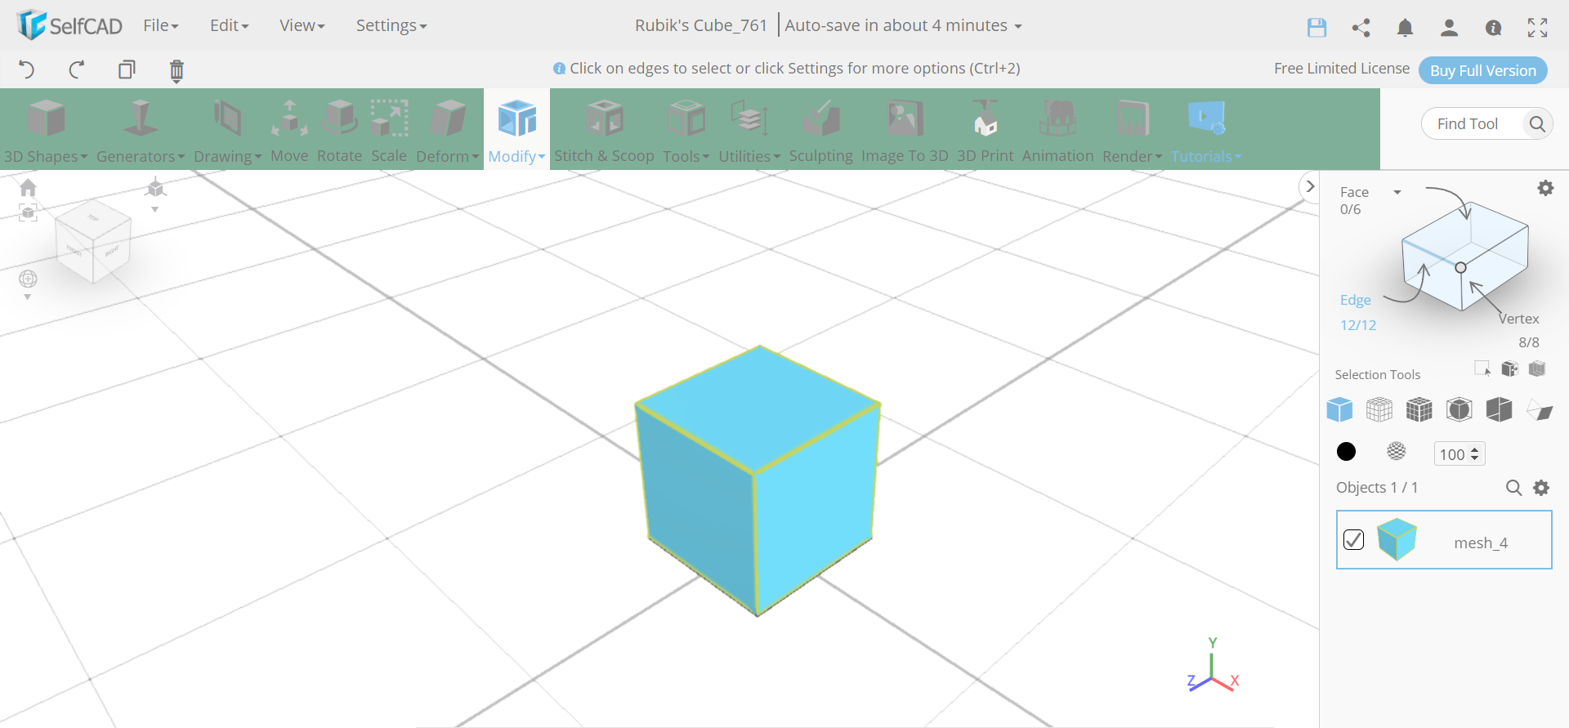Open the Render dropdown
This screenshot has height=728, width=1569.
click(1132, 131)
